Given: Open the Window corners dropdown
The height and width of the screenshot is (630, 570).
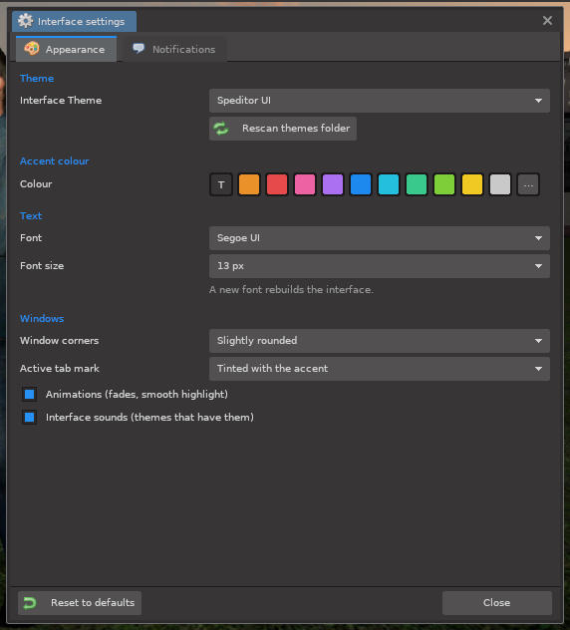Looking at the screenshot, I should coord(380,341).
